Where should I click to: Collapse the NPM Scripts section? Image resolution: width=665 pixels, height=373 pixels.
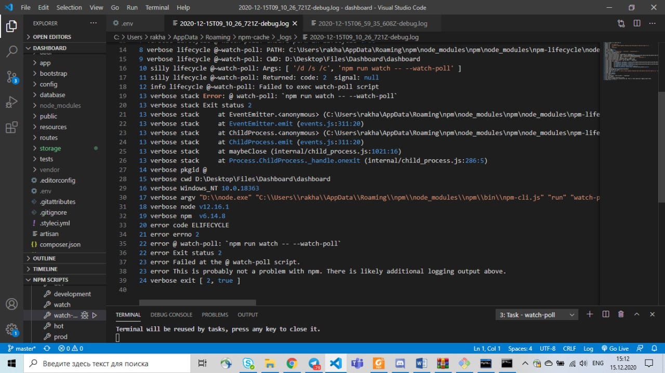pos(65,280)
